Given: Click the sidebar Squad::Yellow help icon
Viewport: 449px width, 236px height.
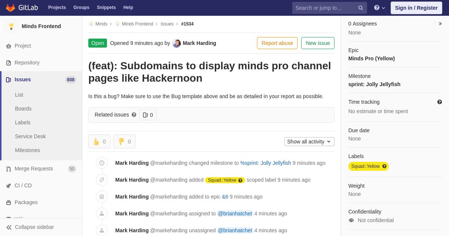Looking at the screenshot, I should click(x=384, y=166).
